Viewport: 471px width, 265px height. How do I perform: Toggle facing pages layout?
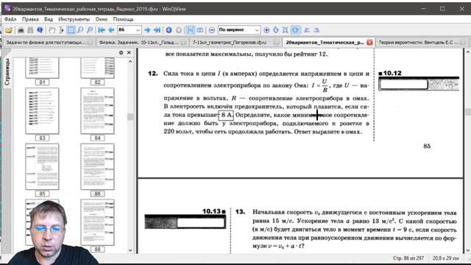pyautogui.click(x=200, y=30)
